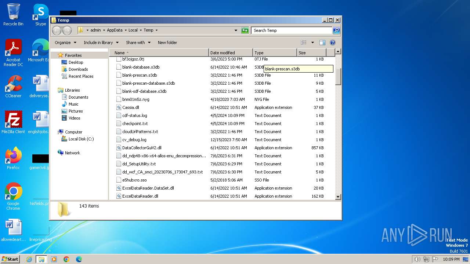
Task: Select Computer in the navigation pane
Action: (73, 132)
